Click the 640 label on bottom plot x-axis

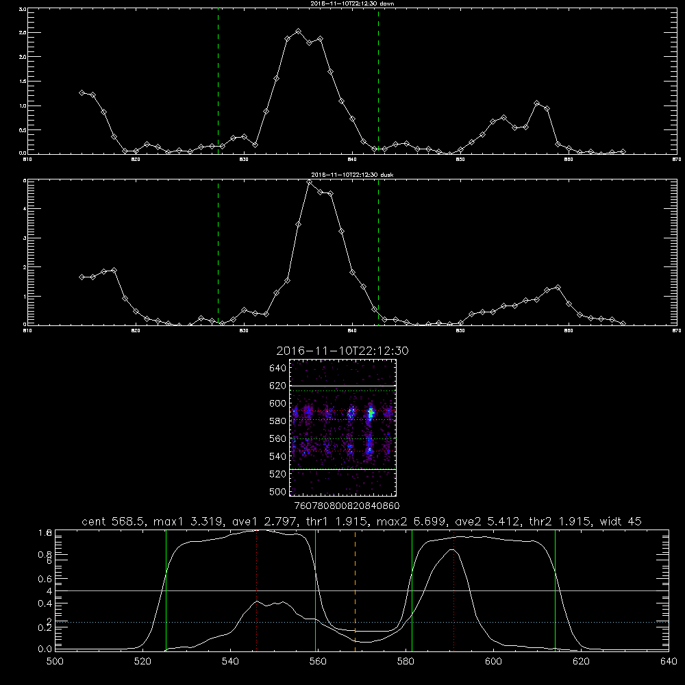(x=669, y=661)
